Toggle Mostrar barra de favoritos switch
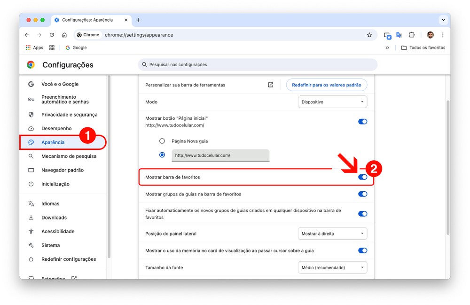 click(362, 177)
